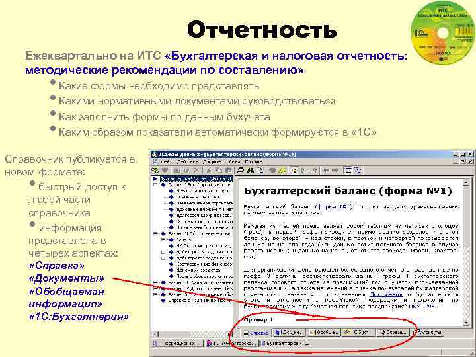The width and height of the screenshot is (476, 357).
Task: Click the last toolbar icon with tree lines
Action: click(358, 171)
